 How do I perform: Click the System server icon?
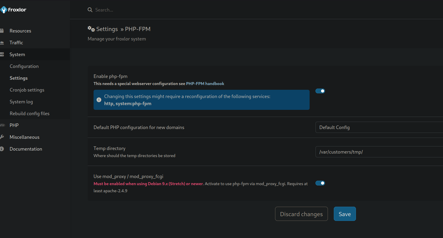[2, 54]
